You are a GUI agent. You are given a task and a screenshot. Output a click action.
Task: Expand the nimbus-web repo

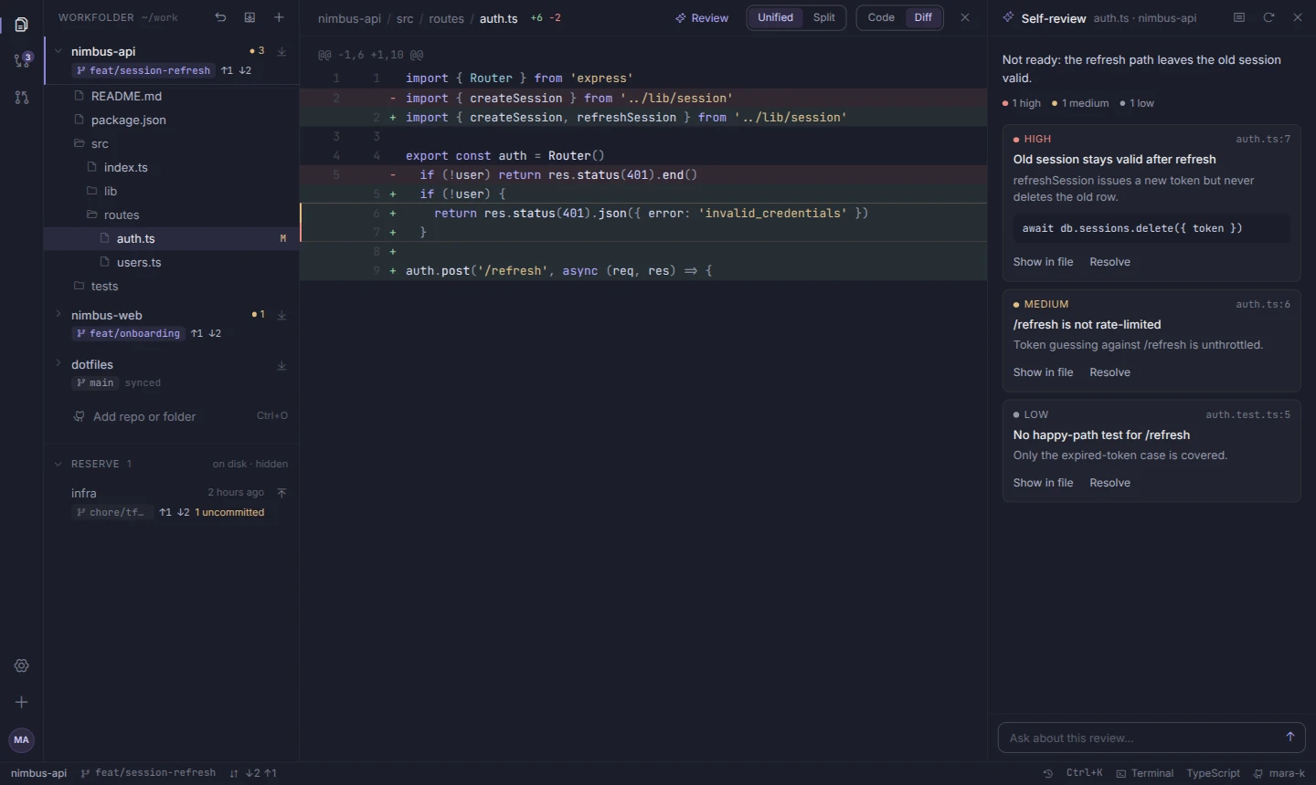click(x=58, y=315)
